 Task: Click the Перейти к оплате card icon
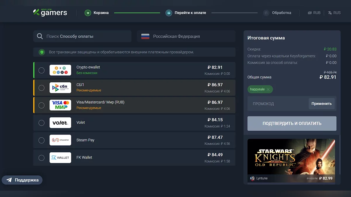pyautogui.click(x=169, y=13)
